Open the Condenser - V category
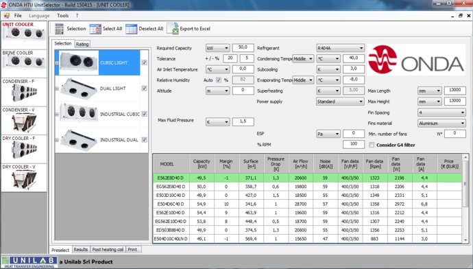473x269 pixels. pyautogui.click(x=24, y=120)
